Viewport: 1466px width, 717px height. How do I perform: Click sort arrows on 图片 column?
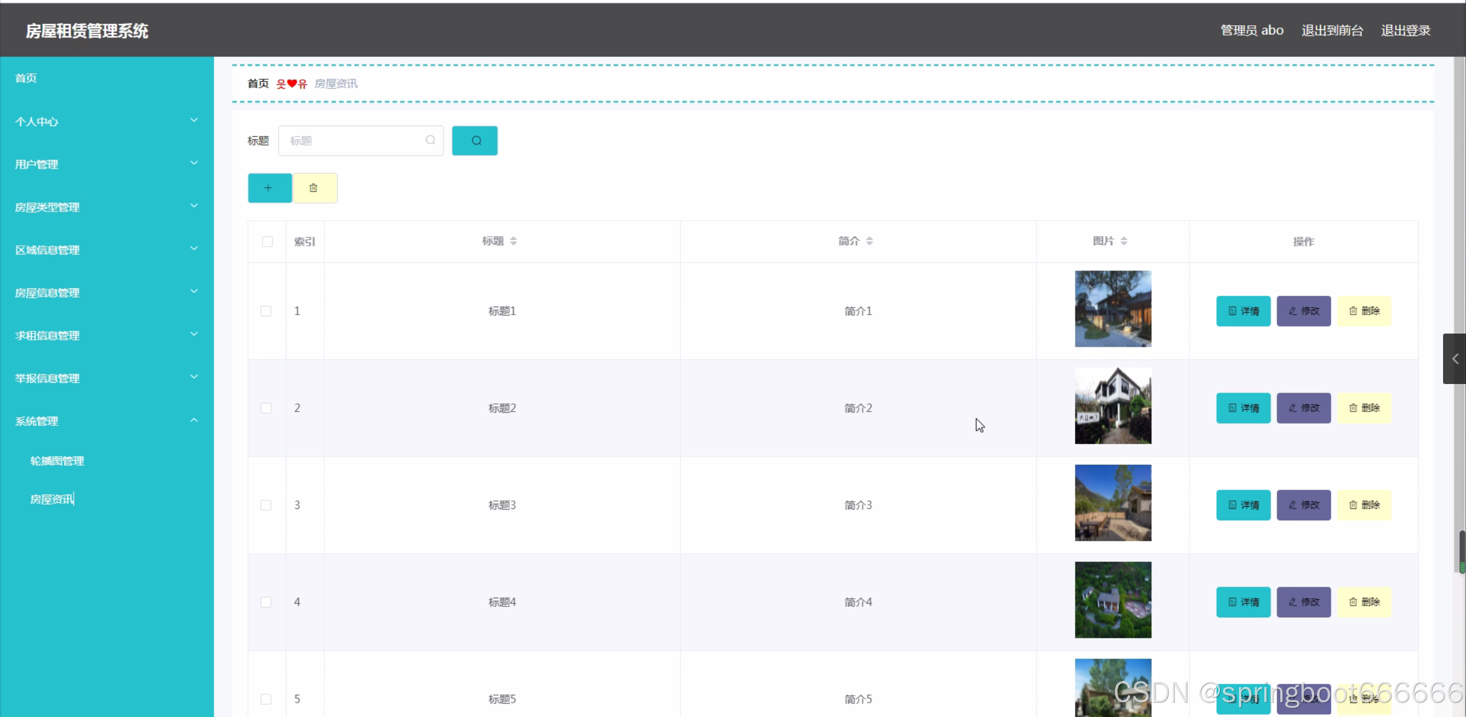(x=1124, y=241)
